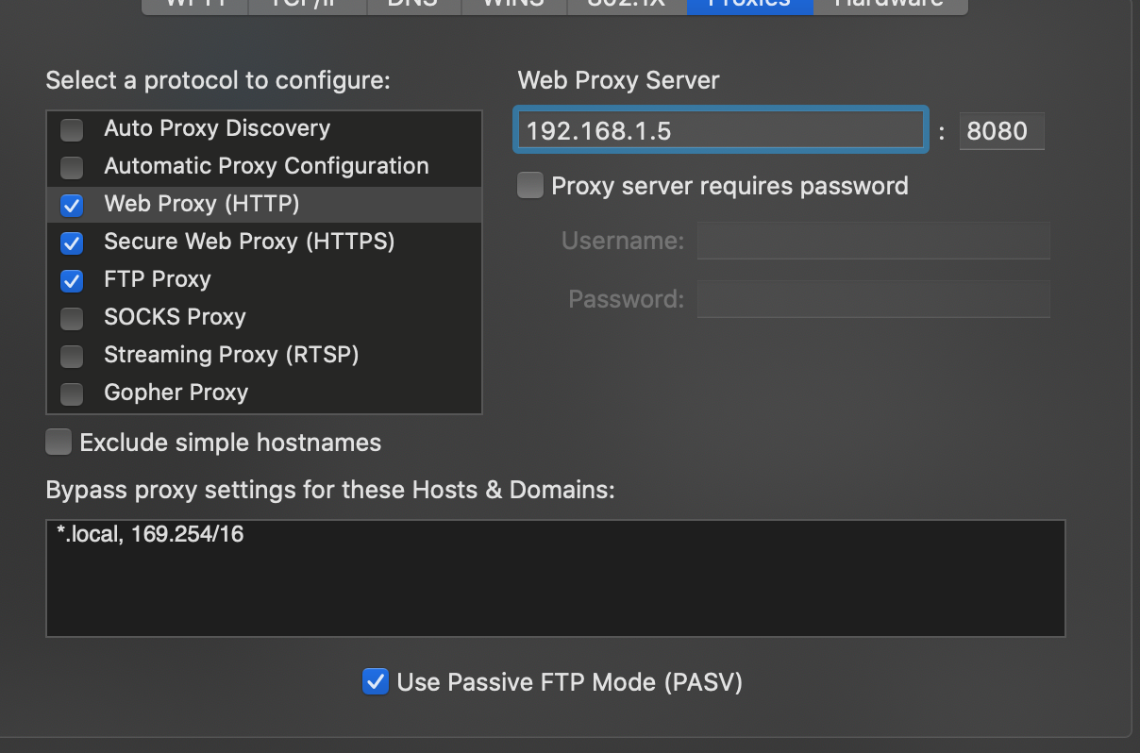This screenshot has height=753, width=1140.
Task: Click the Web Proxy Server address field
Action: pyautogui.click(x=720, y=131)
